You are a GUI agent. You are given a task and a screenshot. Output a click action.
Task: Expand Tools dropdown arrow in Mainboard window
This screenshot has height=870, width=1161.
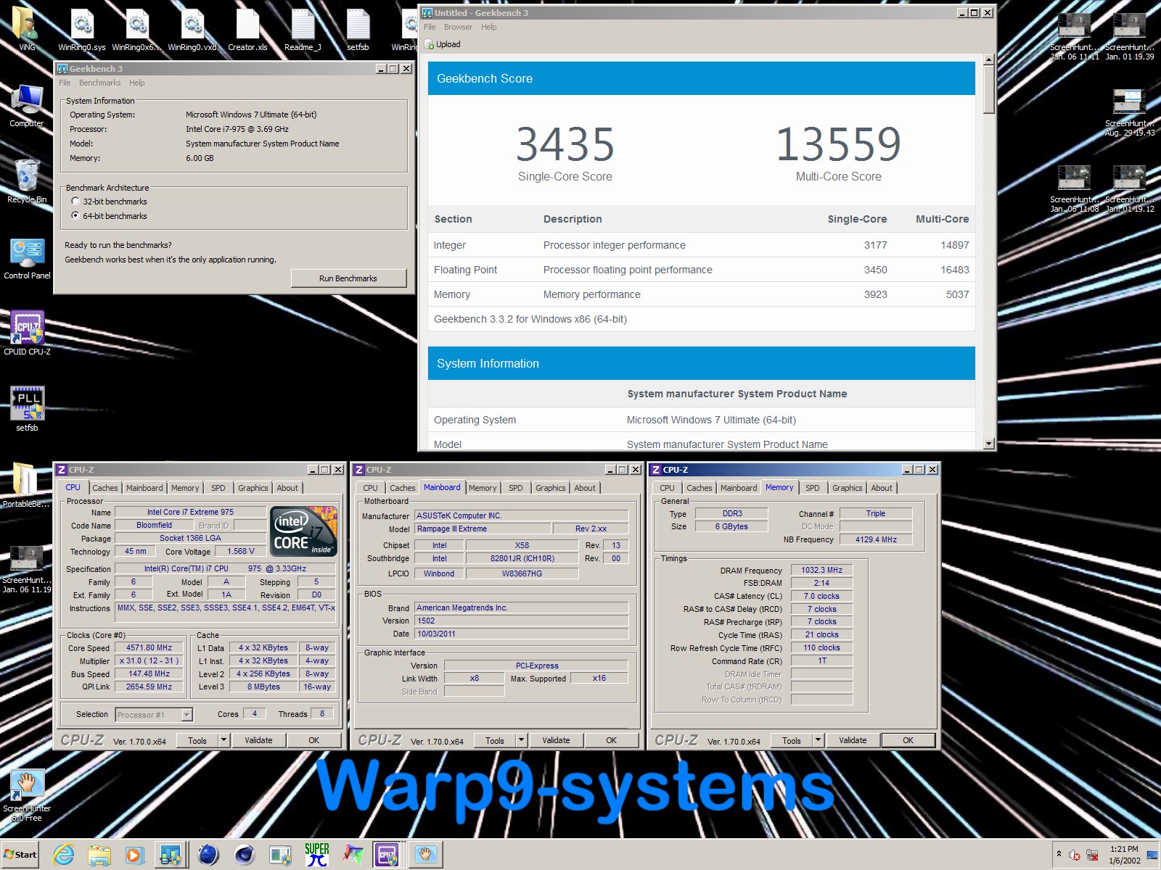(522, 740)
